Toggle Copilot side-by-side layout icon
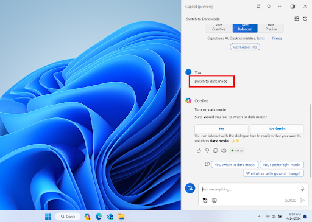Viewport: 312px width, 222px height. 292,7
